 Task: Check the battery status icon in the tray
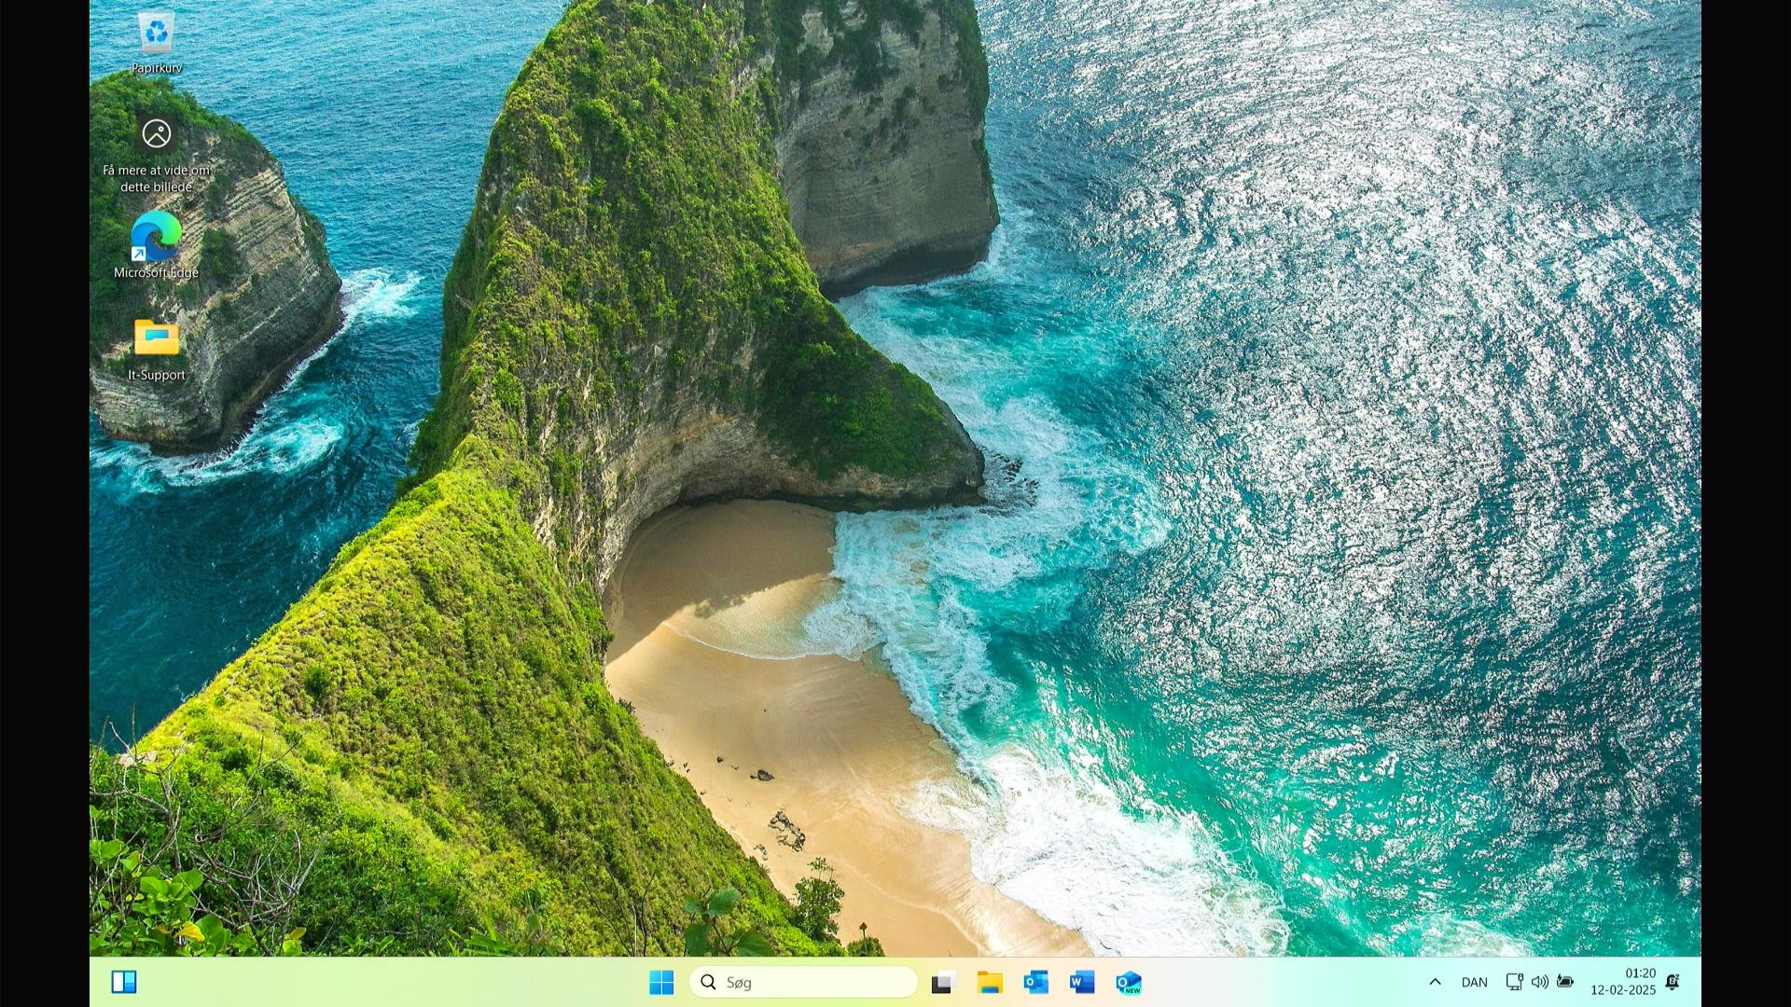pos(1566,982)
